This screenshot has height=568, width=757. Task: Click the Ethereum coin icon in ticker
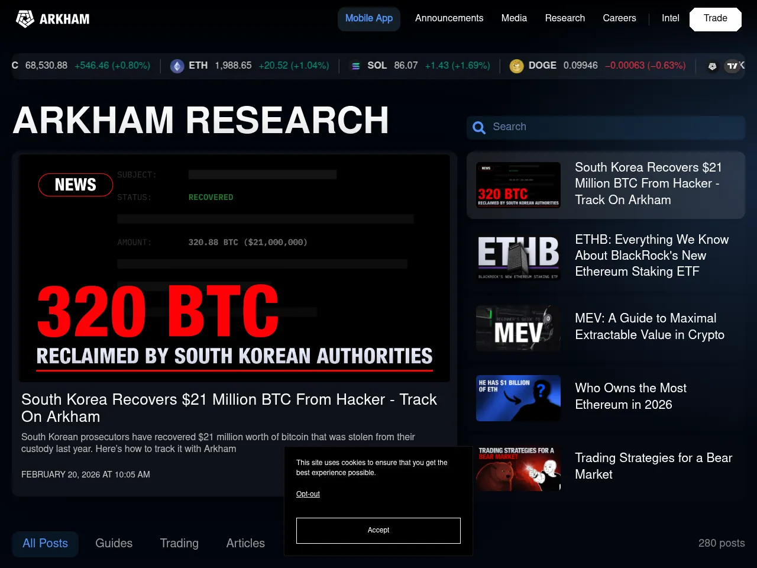coord(177,66)
